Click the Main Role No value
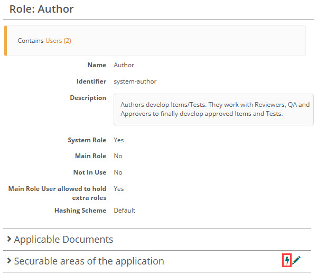 (118, 156)
